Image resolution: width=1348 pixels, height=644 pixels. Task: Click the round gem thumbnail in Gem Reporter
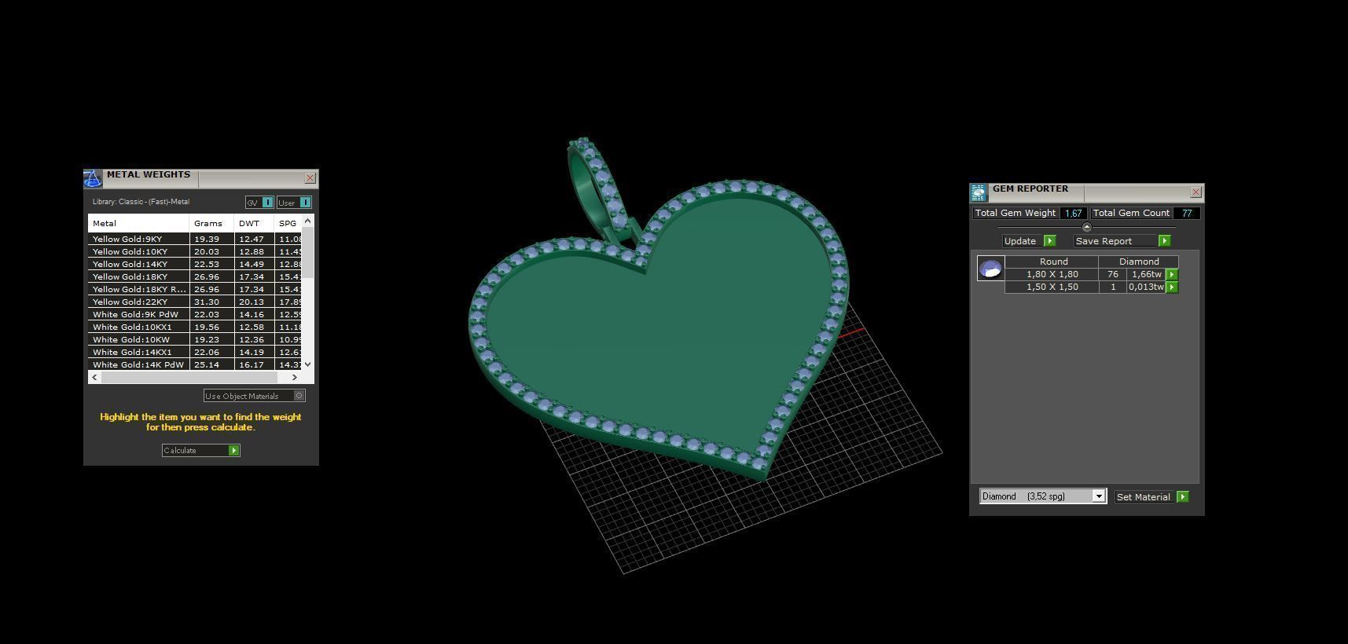click(990, 268)
